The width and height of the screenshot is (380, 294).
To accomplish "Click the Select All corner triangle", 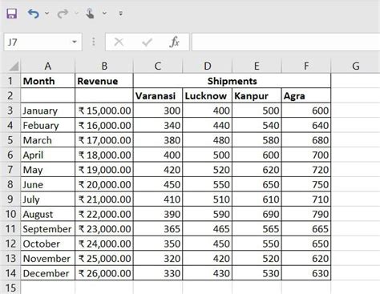I will click(x=14, y=66).
